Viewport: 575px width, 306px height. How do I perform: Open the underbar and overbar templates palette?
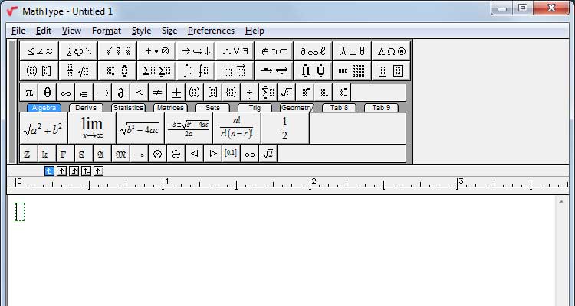point(235,70)
